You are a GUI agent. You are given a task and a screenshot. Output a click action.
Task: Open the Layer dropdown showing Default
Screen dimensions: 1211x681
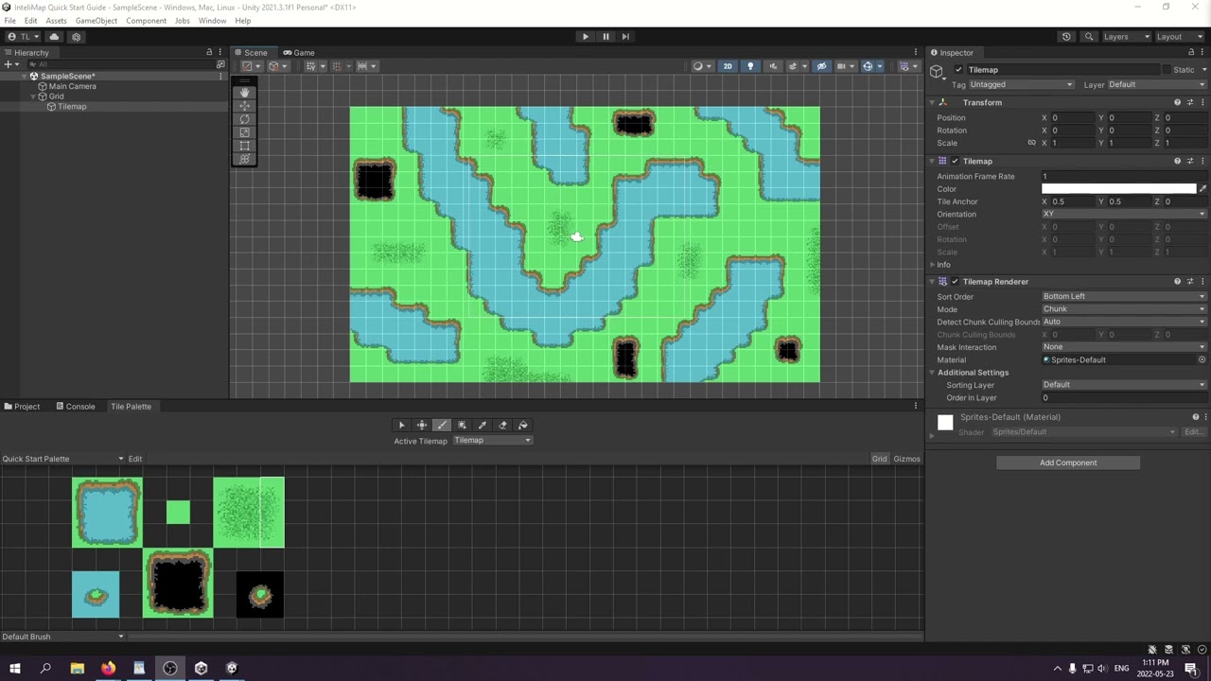[x=1156, y=85]
